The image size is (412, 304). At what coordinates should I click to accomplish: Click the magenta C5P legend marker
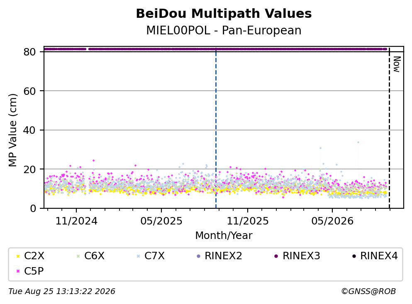(18, 271)
